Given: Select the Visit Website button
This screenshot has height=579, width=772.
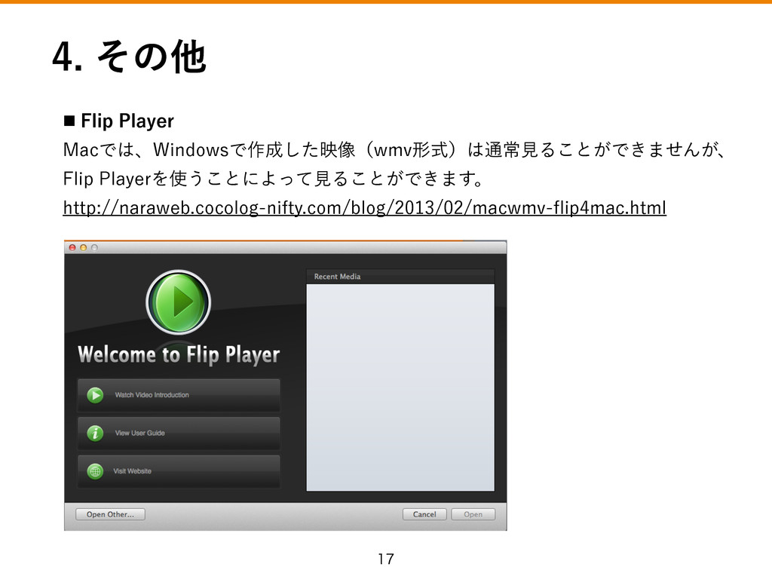Looking at the screenshot, I should [179, 471].
